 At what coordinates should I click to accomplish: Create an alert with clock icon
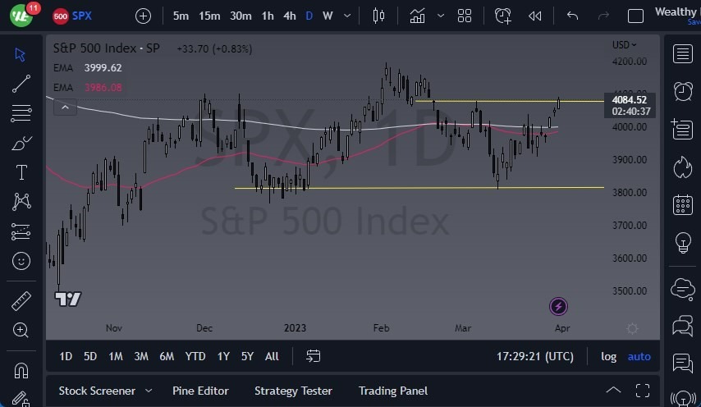click(x=503, y=16)
